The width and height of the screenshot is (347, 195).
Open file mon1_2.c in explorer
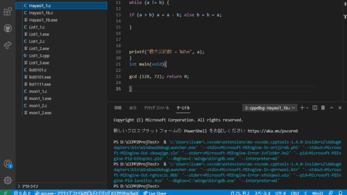(x=61, y=106)
